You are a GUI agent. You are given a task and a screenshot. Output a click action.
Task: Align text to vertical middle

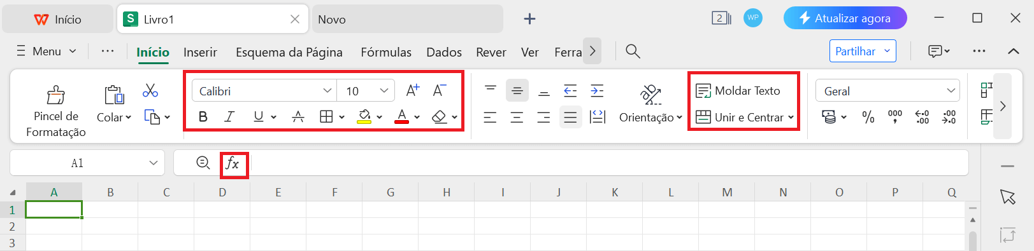tap(517, 91)
